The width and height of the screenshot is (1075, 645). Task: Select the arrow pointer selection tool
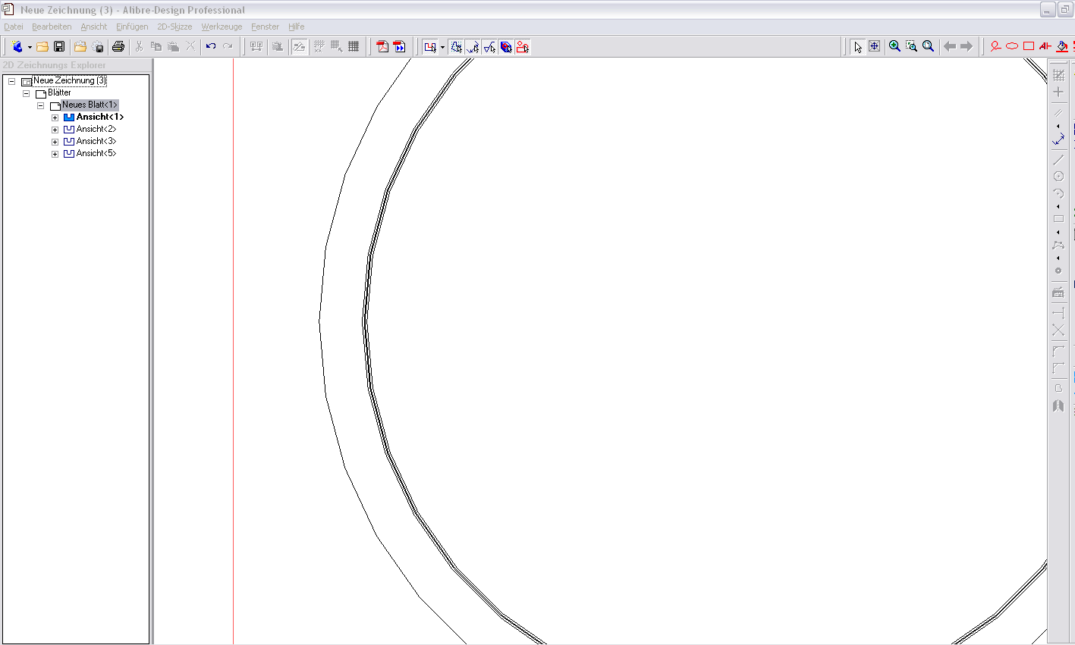(858, 46)
